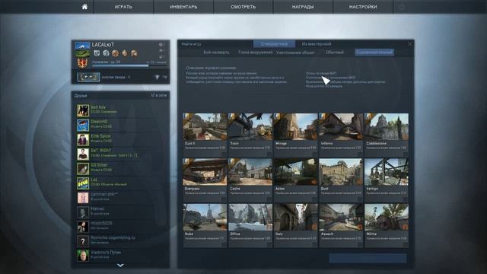Viewport: 487px width, 274px height.
Task: Open GeT_RiGhT friend avatar
Action: (83, 154)
